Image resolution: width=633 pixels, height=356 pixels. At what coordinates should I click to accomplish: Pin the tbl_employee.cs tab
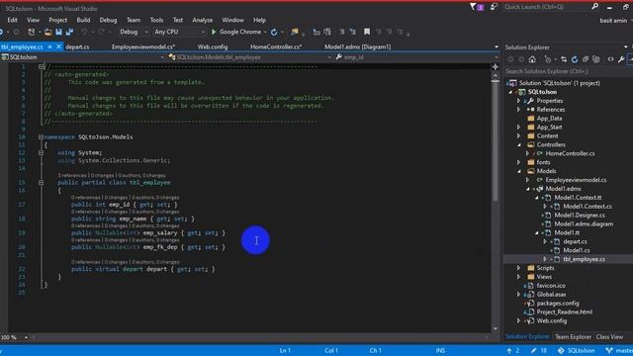click(x=50, y=46)
